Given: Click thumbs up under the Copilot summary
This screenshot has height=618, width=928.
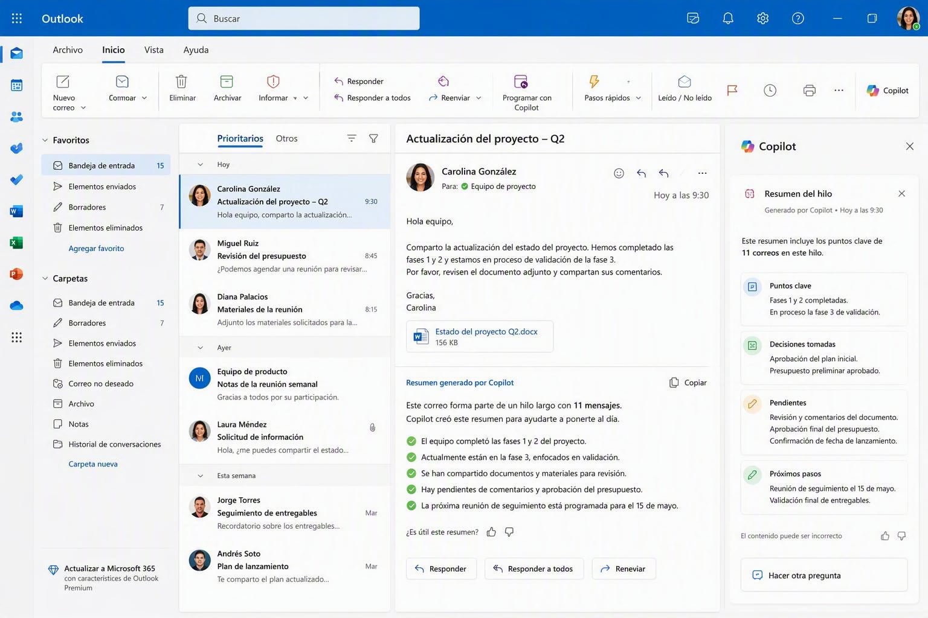Looking at the screenshot, I should pos(491,532).
